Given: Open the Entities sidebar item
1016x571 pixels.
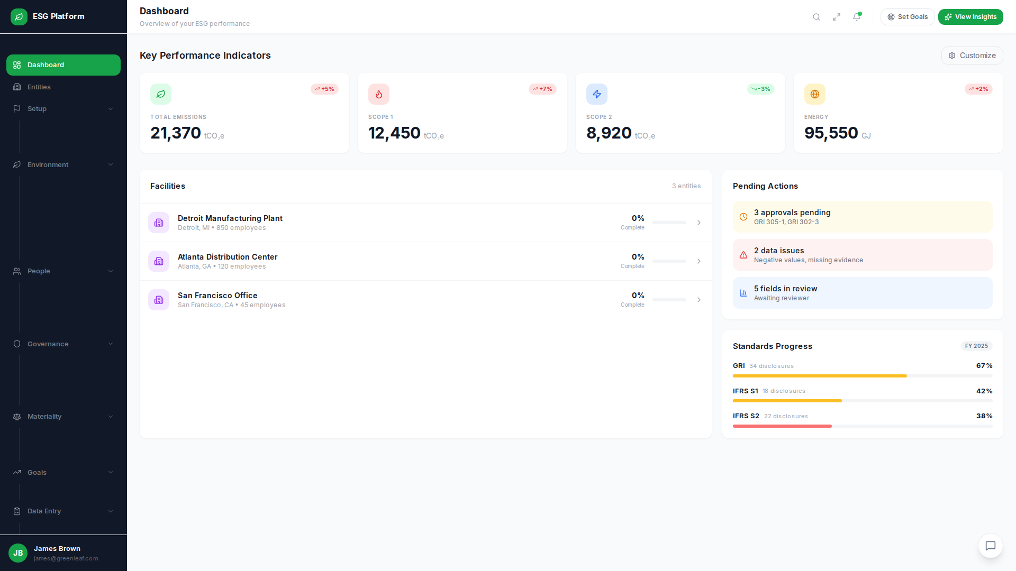Looking at the screenshot, I should [x=39, y=87].
